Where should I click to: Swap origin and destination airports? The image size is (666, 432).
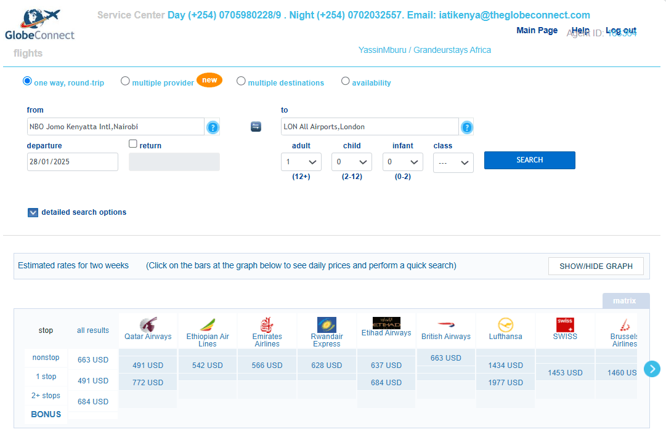point(256,126)
